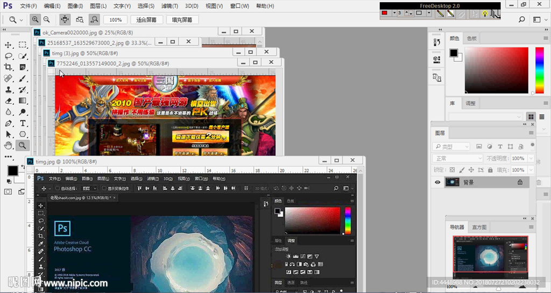Select the Type tool

point(23,123)
